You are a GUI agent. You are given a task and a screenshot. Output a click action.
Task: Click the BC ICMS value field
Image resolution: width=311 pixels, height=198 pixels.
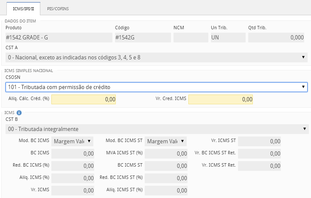73,153
